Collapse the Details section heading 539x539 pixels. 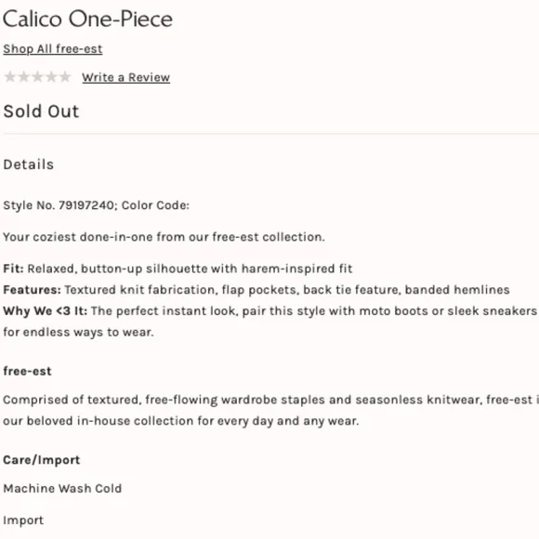pos(29,164)
